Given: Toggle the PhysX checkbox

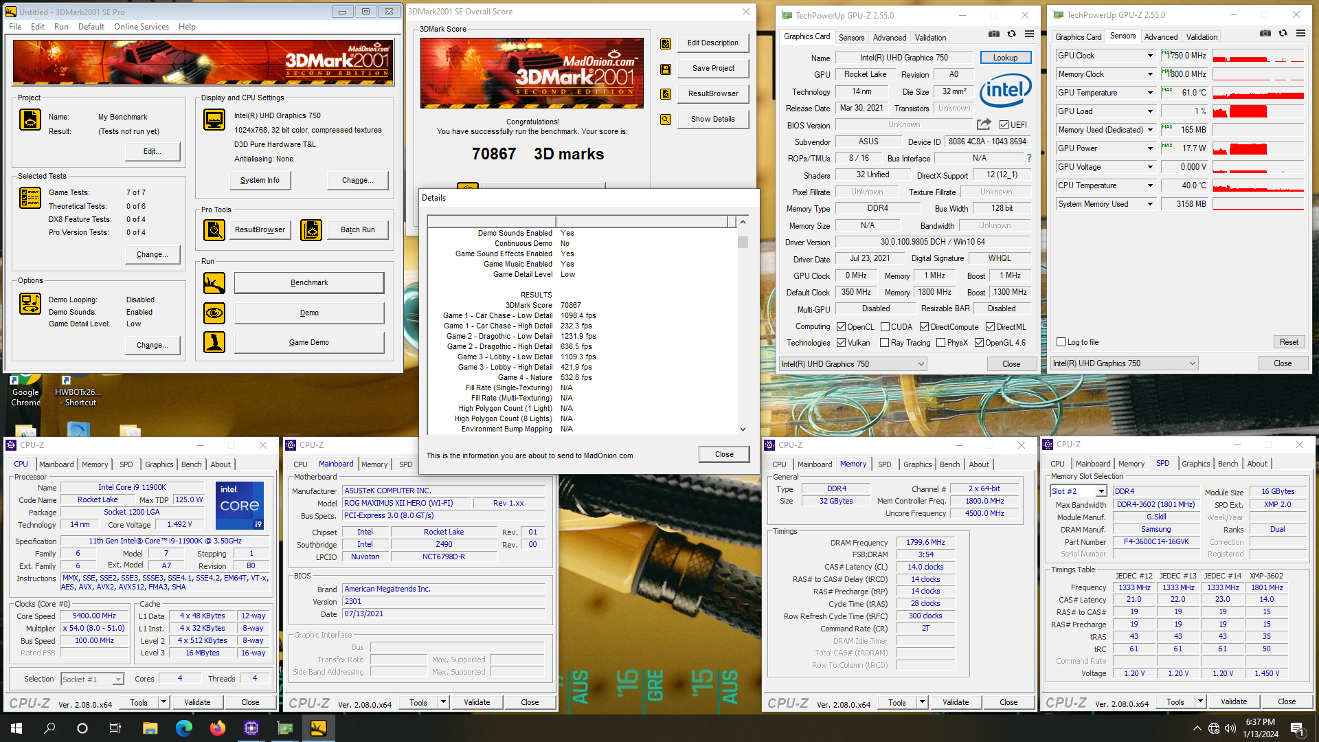Looking at the screenshot, I should tap(940, 343).
